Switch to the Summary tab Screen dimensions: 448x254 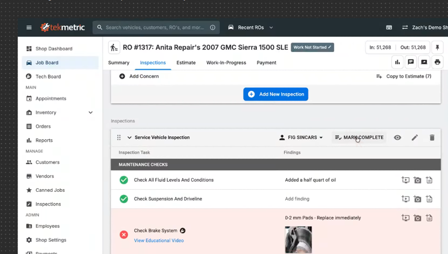click(118, 63)
